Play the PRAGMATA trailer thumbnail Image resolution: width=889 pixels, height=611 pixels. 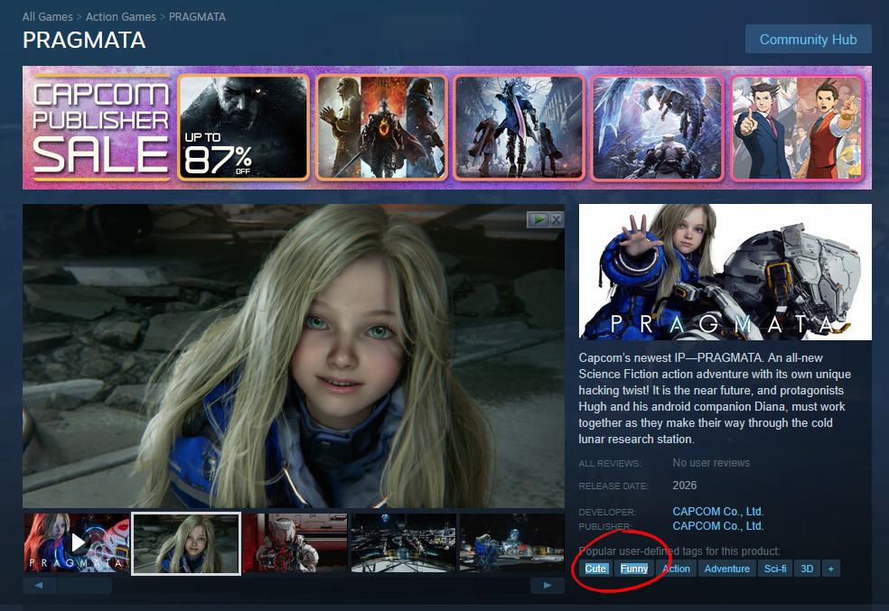pos(77,543)
